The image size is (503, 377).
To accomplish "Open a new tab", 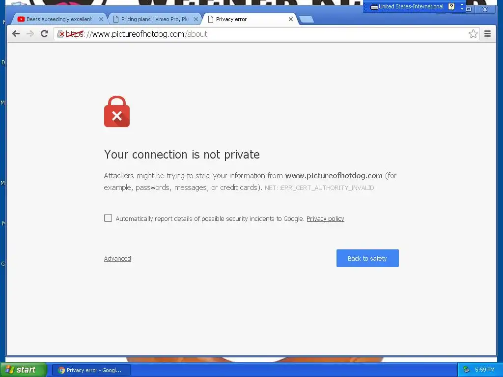I will point(307,20).
